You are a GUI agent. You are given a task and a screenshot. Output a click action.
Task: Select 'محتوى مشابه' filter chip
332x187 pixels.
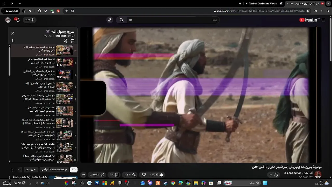31,170
